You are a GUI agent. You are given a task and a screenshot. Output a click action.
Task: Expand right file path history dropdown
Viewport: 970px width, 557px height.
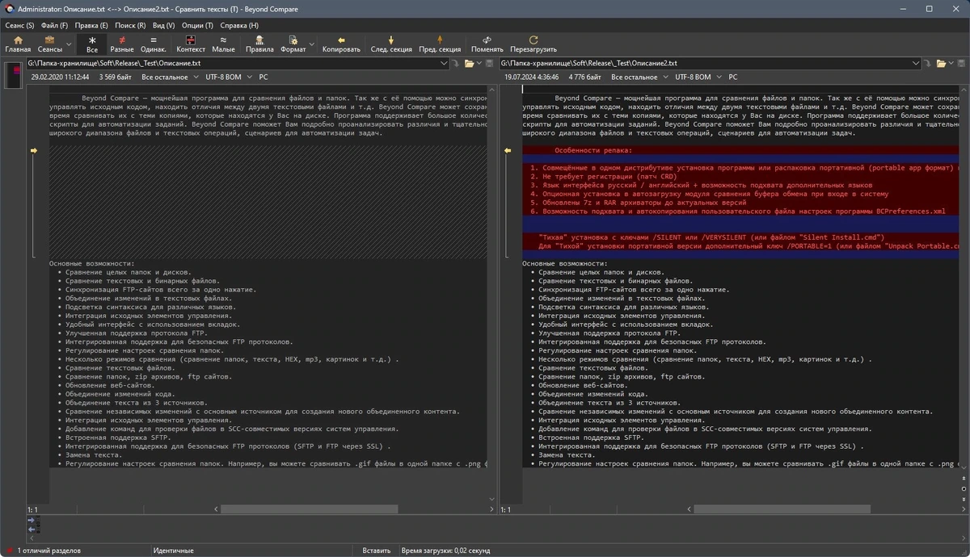[917, 63]
